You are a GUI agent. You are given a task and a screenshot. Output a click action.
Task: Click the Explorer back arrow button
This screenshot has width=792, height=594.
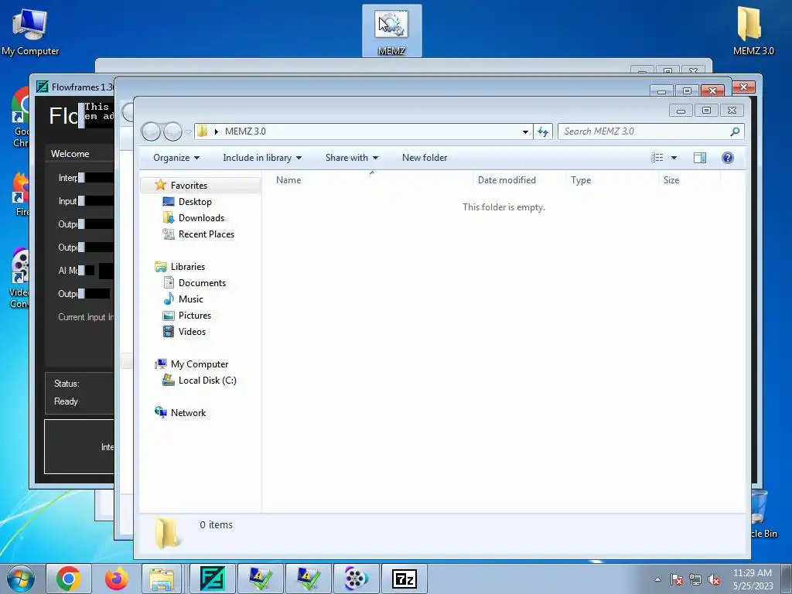click(151, 131)
